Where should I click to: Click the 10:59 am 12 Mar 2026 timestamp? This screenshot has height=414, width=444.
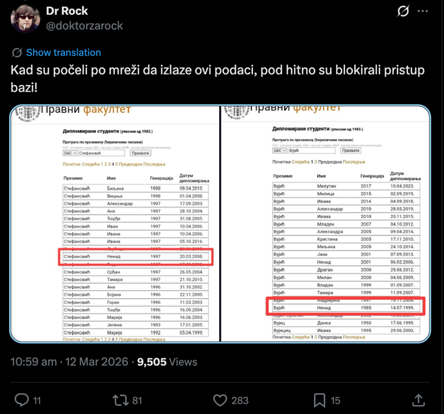(69, 362)
